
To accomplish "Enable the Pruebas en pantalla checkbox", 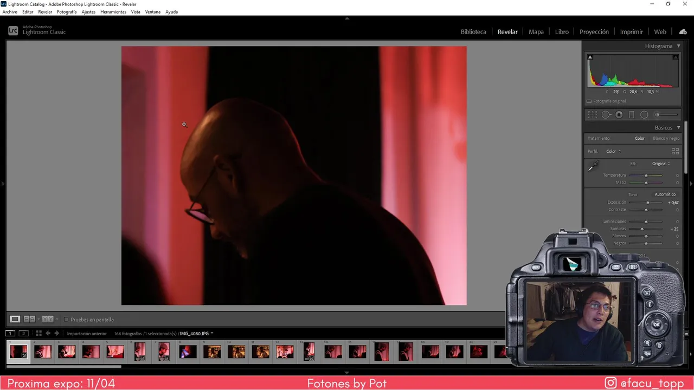I will tap(66, 320).
